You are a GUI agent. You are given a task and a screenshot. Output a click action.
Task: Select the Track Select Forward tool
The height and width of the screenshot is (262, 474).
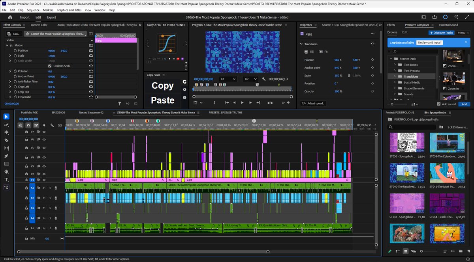tap(6, 124)
